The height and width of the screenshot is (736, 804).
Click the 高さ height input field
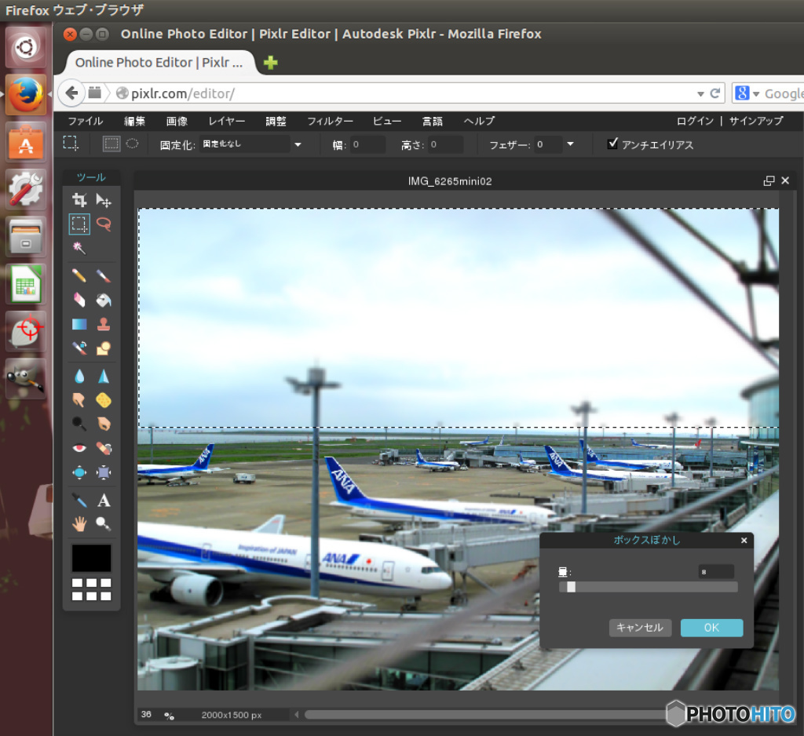445,144
